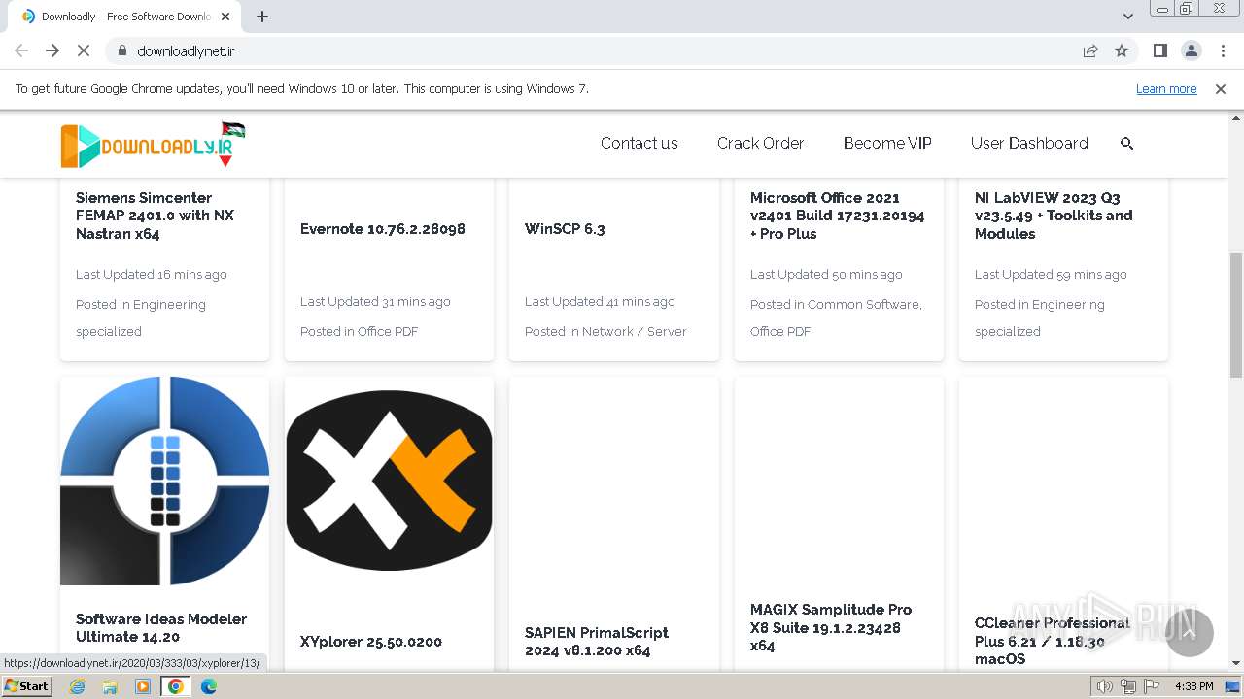
Task: Open Chrome three-dot menu
Action: 1223,50
